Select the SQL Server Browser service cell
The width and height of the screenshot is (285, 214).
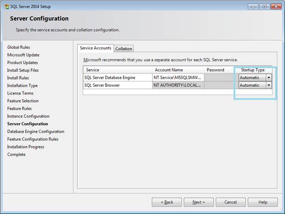click(118, 85)
